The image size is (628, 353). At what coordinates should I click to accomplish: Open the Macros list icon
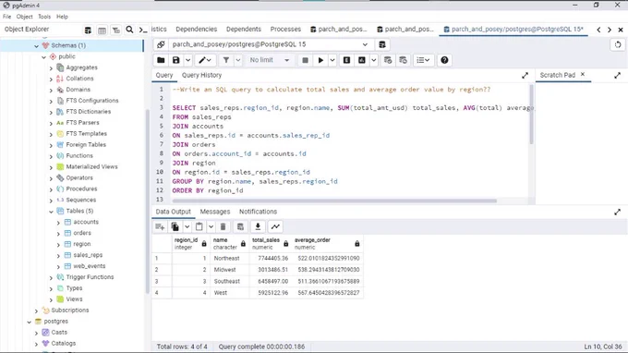pos(423,60)
